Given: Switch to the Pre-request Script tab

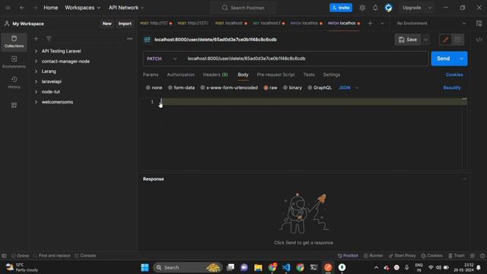Looking at the screenshot, I should pyautogui.click(x=275, y=75).
